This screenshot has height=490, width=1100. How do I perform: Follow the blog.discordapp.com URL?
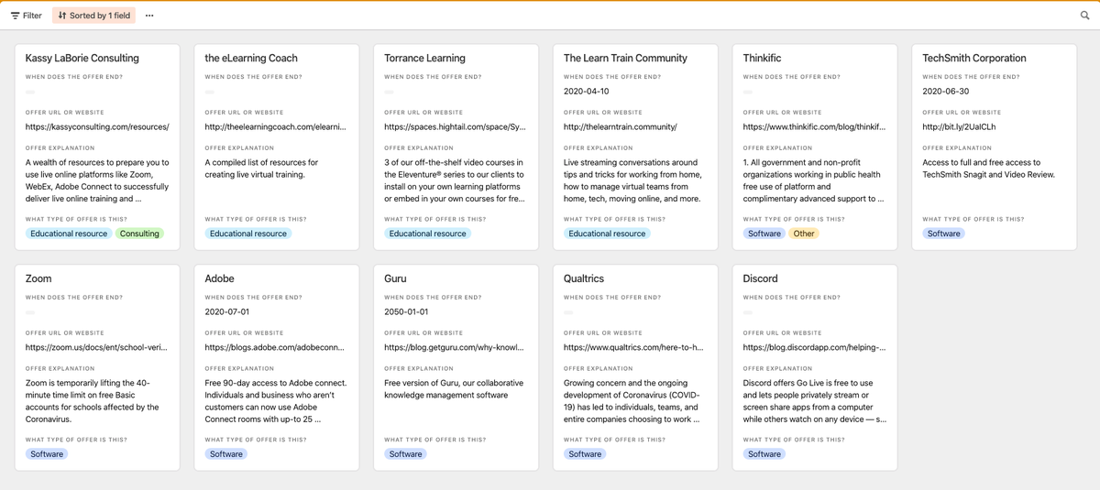pos(814,348)
